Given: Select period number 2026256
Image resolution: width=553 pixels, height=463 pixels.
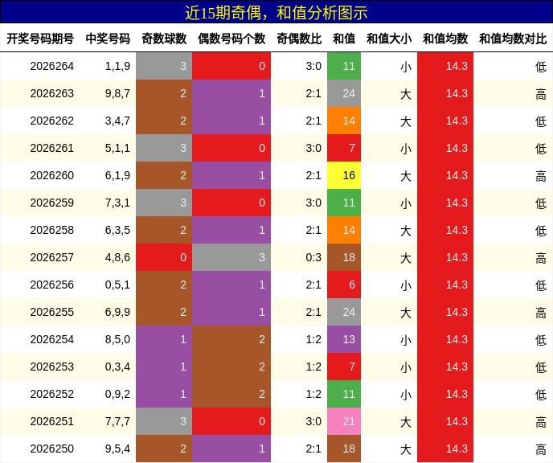Looking at the screenshot, I should pyautogui.click(x=51, y=285).
